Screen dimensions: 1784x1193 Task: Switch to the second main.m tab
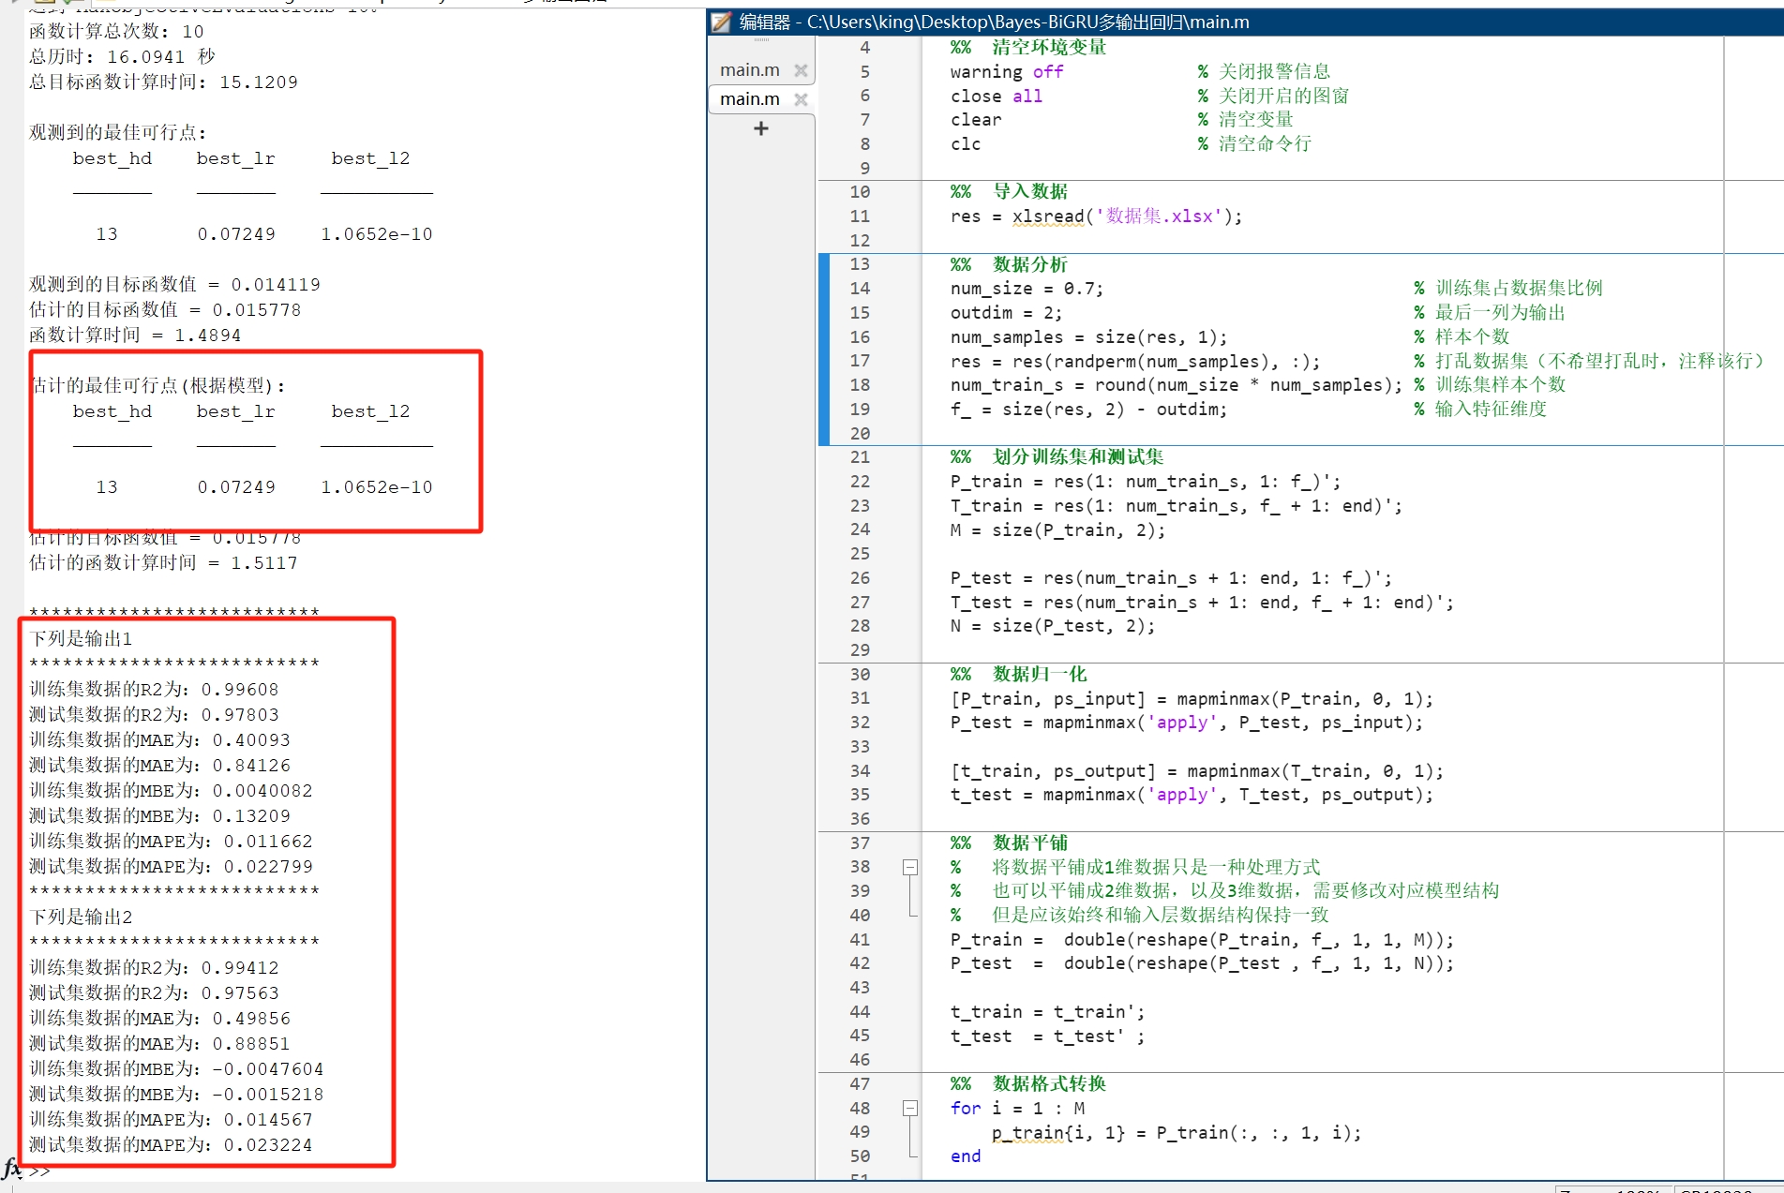tap(749, 98)
